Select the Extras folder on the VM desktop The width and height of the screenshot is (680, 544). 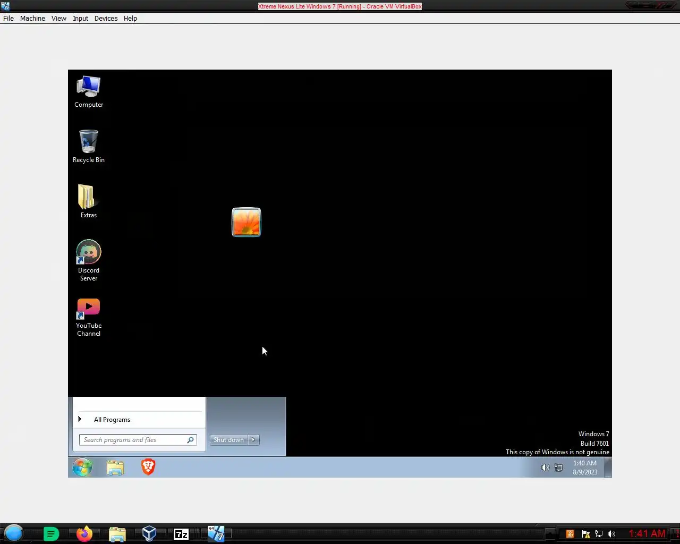tap(89, 201)
